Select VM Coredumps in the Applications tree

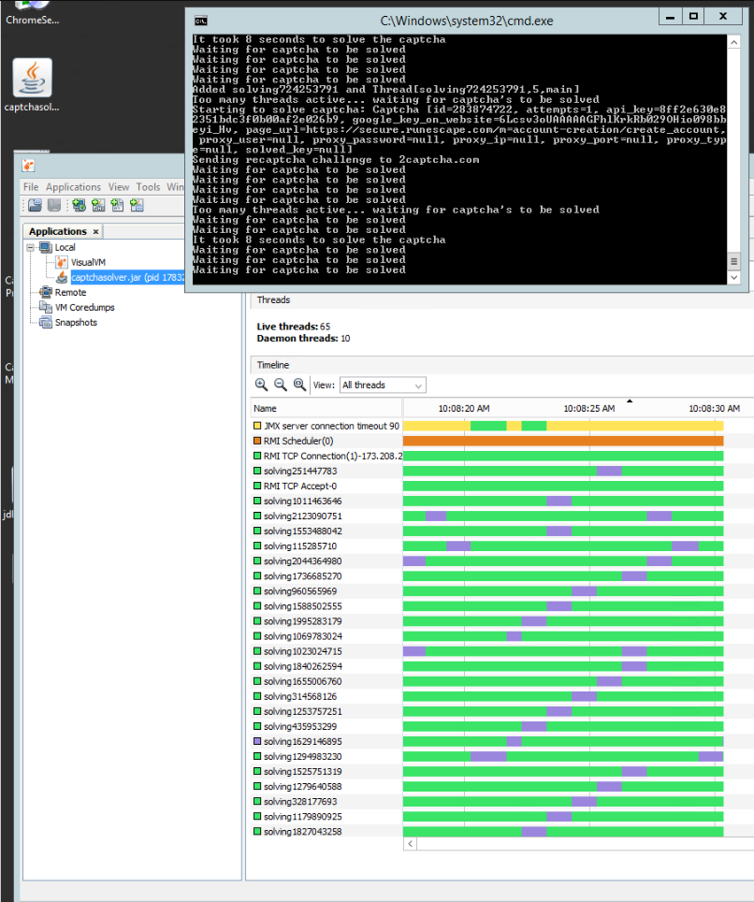click(x=84, y=307)
